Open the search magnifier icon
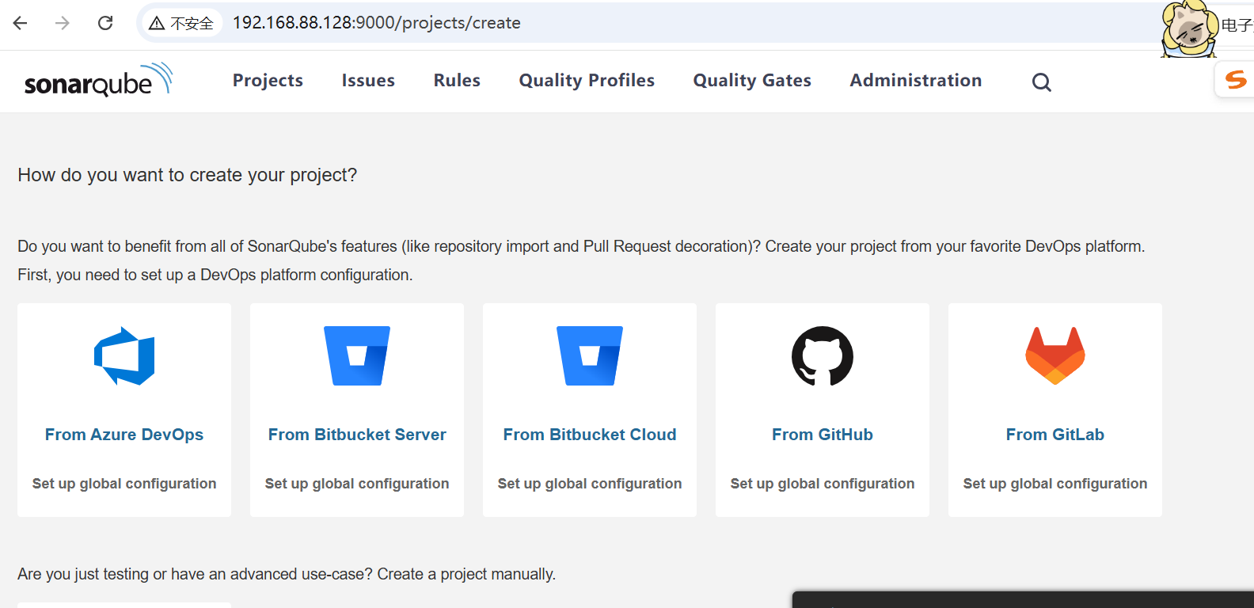This screenshot has width=1254, height=608. click(x=1042, y=82)
